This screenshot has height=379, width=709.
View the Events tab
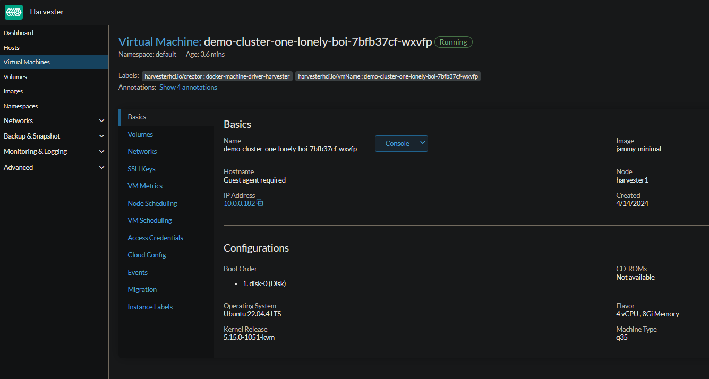138,272
